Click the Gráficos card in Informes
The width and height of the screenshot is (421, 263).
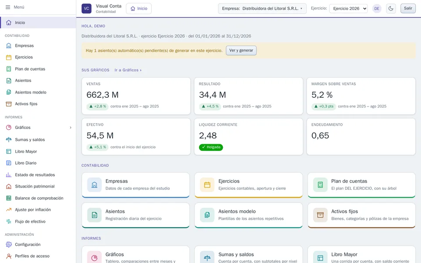click(x=136, y=254)
